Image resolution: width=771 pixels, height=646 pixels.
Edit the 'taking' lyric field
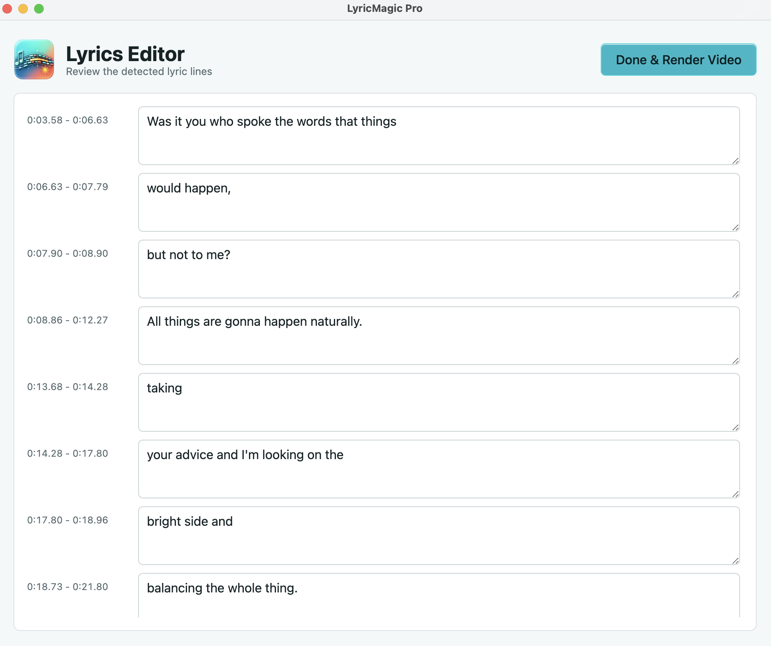coord(439,402)
